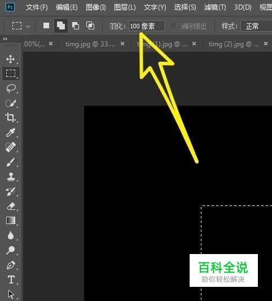Select the Horizontal Type tool
Image resolution: width=272 pixels, height=301 pixels.
11,279
